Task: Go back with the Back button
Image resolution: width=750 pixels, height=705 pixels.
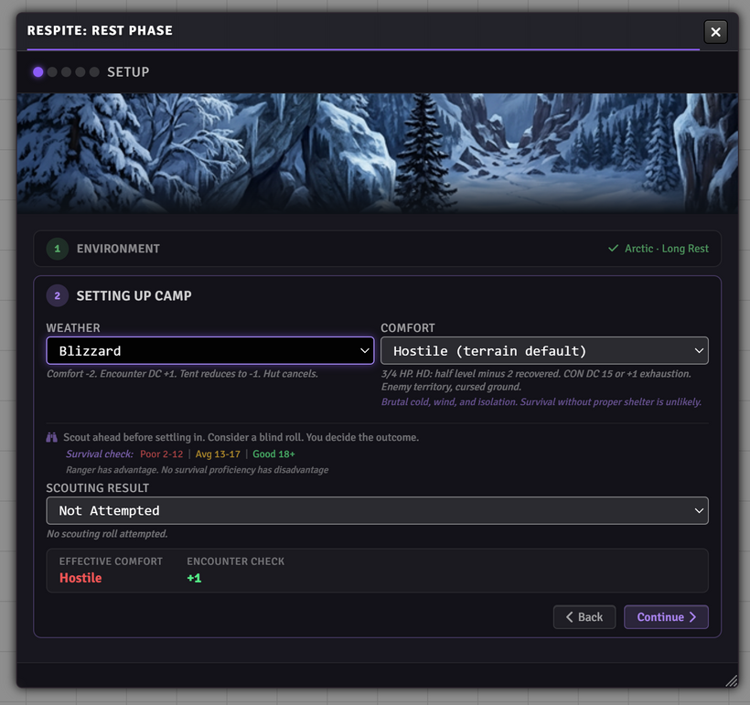Action: (584, 617)
